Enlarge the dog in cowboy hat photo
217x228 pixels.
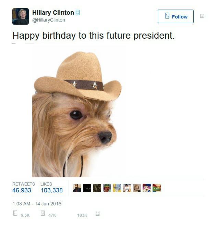[77, 114]
